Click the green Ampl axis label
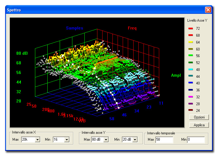 tap(176, 75)
